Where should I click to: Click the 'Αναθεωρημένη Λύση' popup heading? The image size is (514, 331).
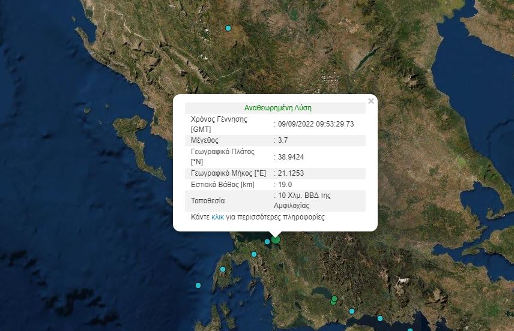(277, 109)
